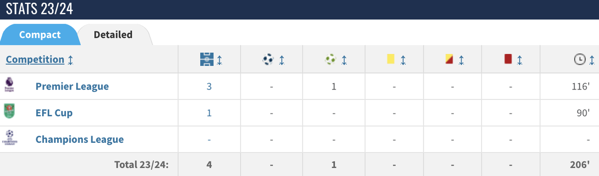Sort using arrows beside appearances pitch icon
The height and width of the screenshot is (176, 599).
coord(219,60)
